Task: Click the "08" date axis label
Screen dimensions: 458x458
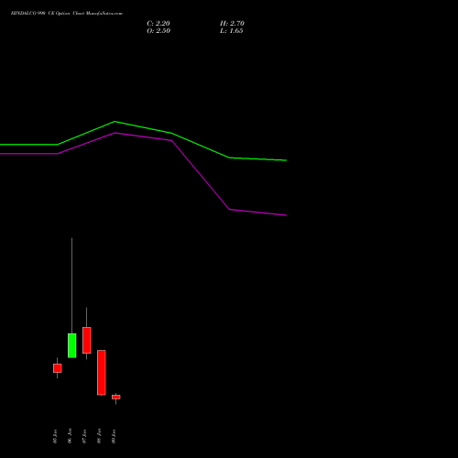Action: point(99,436)
